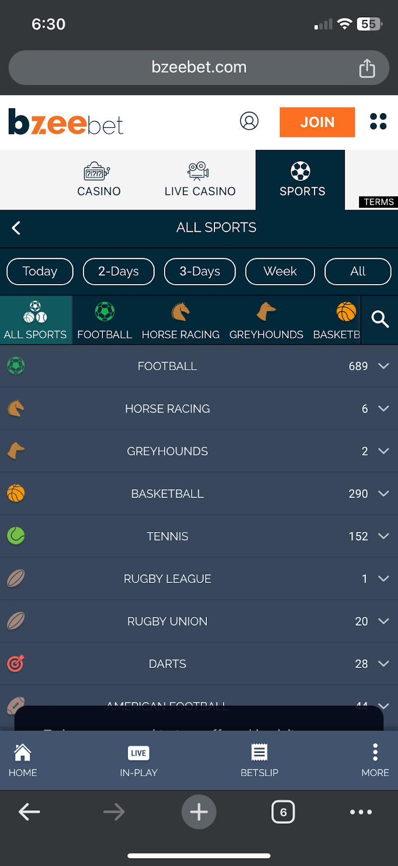This screenshot has height=866, width=398.
Task: Open the four-dot grid menu icon
Action: pyautogui.click(x=378, y=121)
